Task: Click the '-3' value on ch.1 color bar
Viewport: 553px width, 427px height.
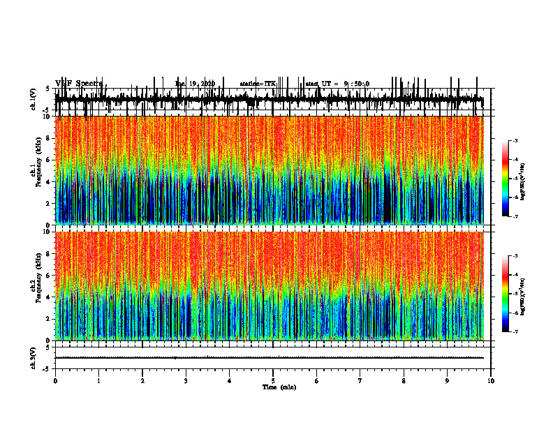Action: point(515,140)
